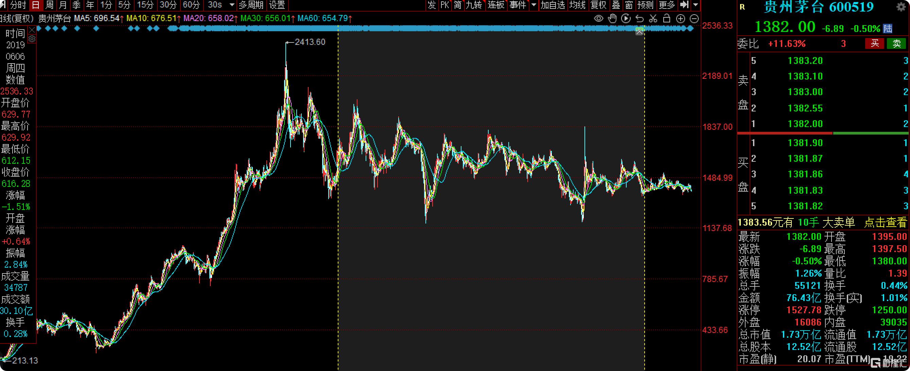This screenshot has height=371, width=910.
Task: Click the 预测 forecast button
Action: click(645, 5)
